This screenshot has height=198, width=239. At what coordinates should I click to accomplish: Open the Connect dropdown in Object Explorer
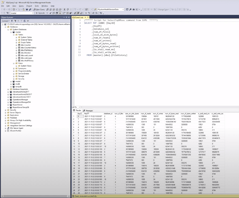pyautogui.click(x=6, y=21)
